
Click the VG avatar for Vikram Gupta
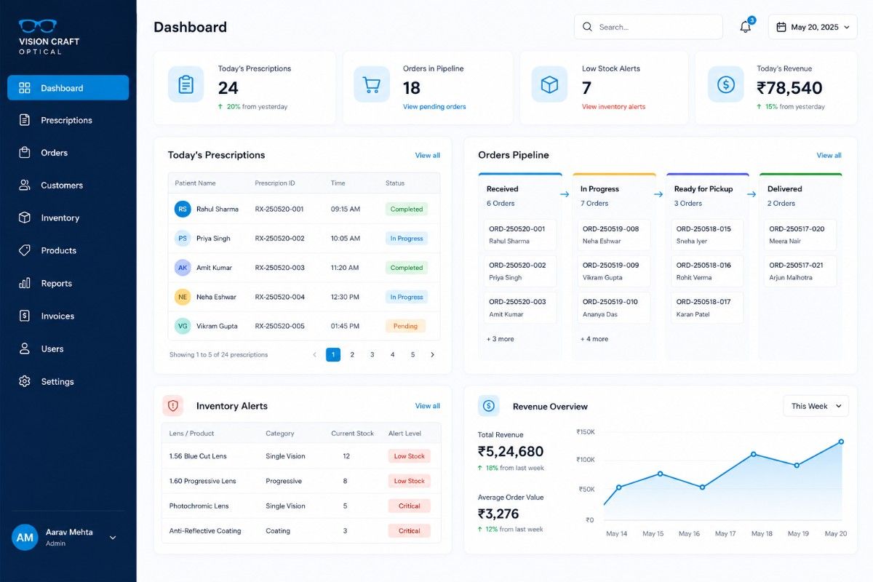click(183, 326)
